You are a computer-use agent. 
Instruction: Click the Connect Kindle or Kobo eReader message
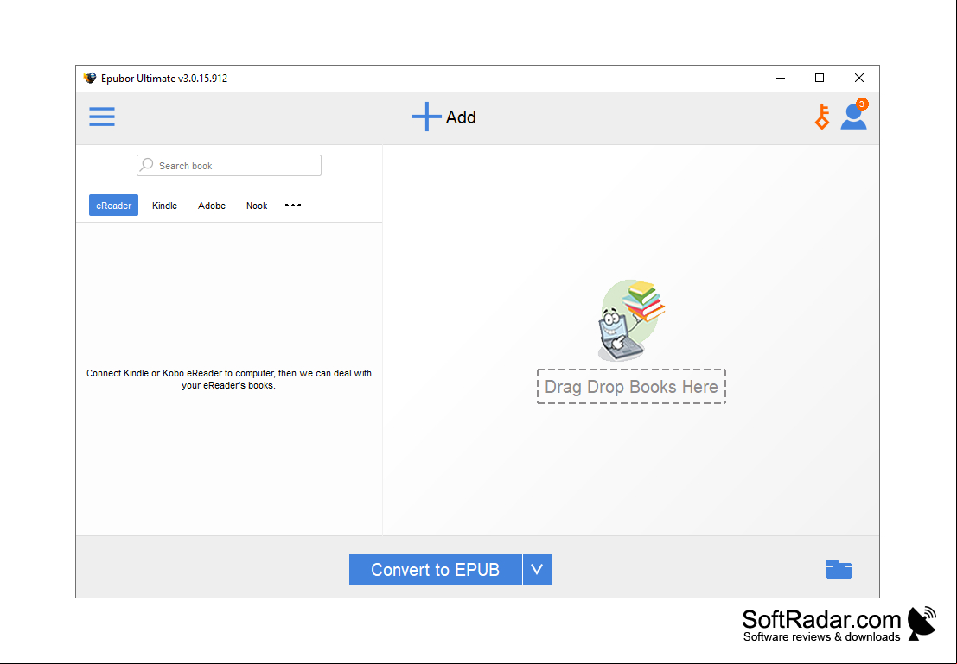point(229,379)
